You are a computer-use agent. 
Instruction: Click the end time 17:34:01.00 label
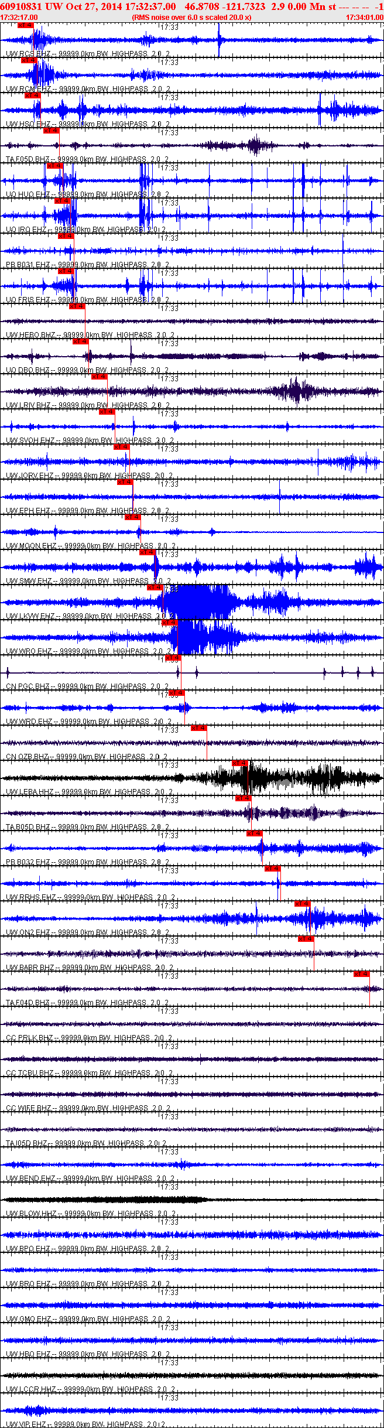tap(365, 18)
